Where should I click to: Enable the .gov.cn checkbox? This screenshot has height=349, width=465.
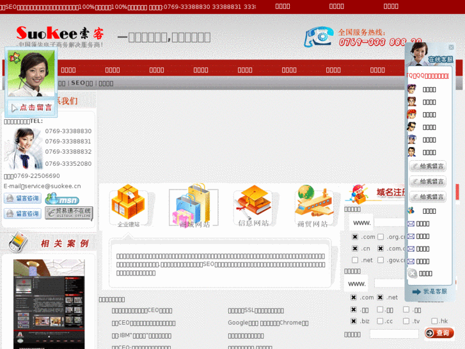click(381, 260)
